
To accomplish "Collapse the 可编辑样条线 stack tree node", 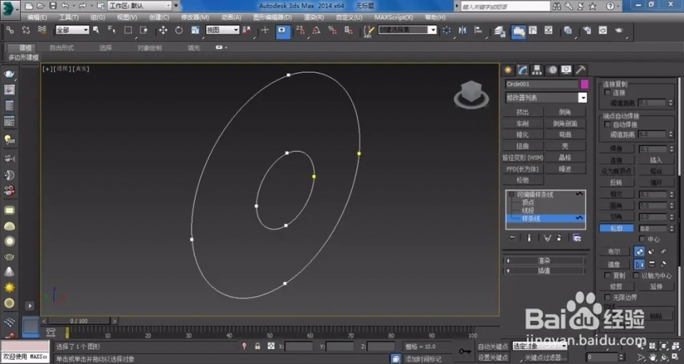I will tap(511, 195).
